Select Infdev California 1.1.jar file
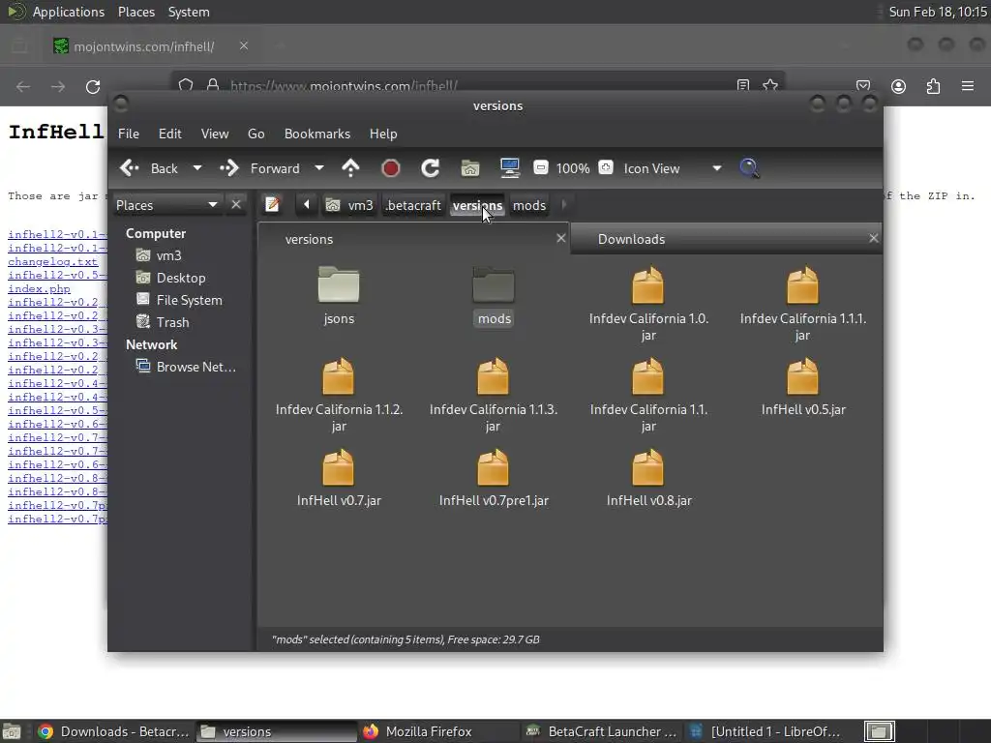 [x=648, y=396]
